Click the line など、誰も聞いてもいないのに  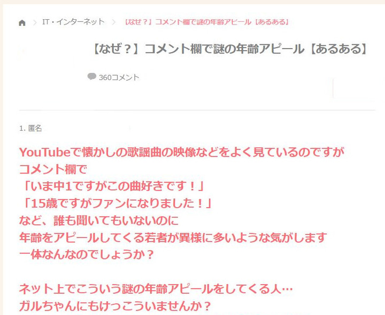coord(99,220)
